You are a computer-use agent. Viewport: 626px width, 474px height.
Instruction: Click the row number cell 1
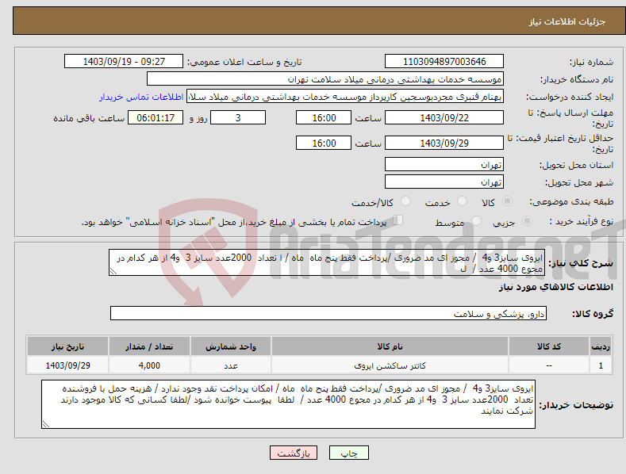601,365
